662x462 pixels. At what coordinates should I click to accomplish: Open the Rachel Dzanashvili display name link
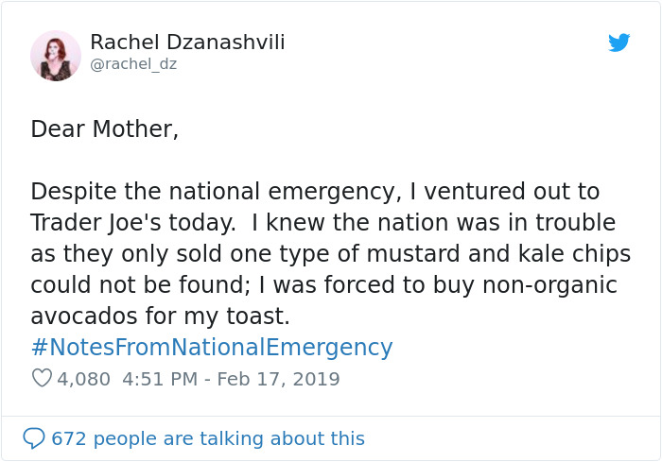coord(187,43)
